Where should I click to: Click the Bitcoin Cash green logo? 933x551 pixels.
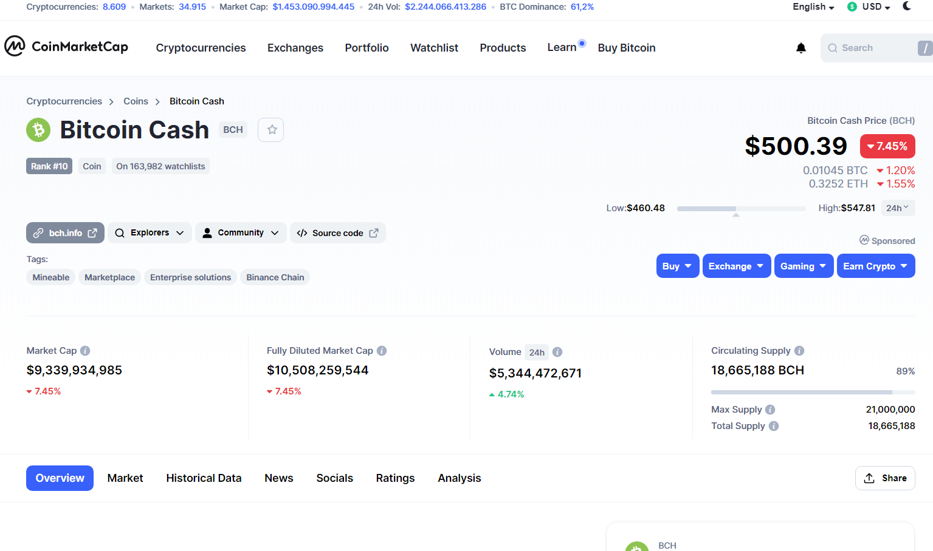click(x=38, y=130)
